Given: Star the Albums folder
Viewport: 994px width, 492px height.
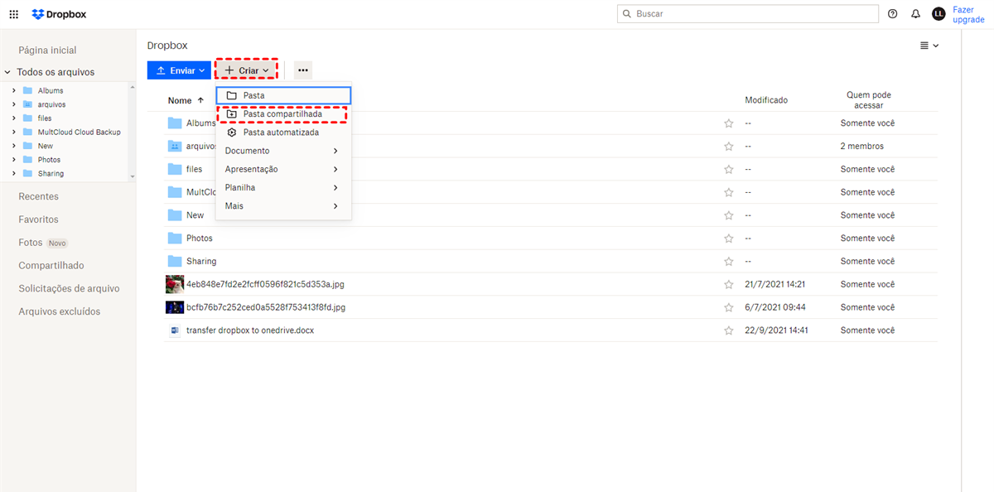Looking at the screenshot, I should pyautogui.click(x=729, y=123).
